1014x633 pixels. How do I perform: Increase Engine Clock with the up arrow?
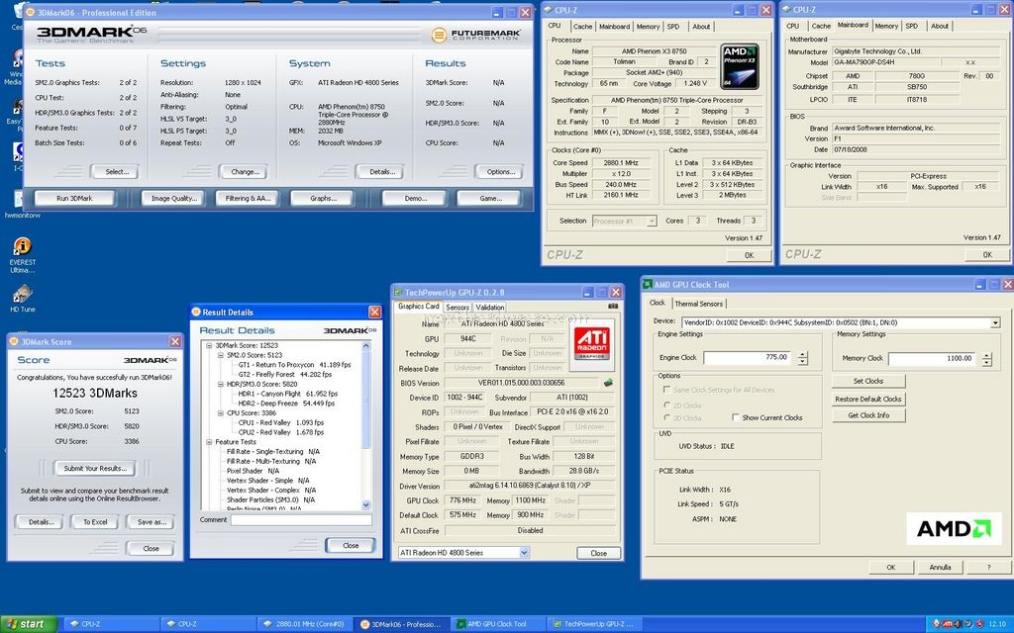(x=802, y=354)
